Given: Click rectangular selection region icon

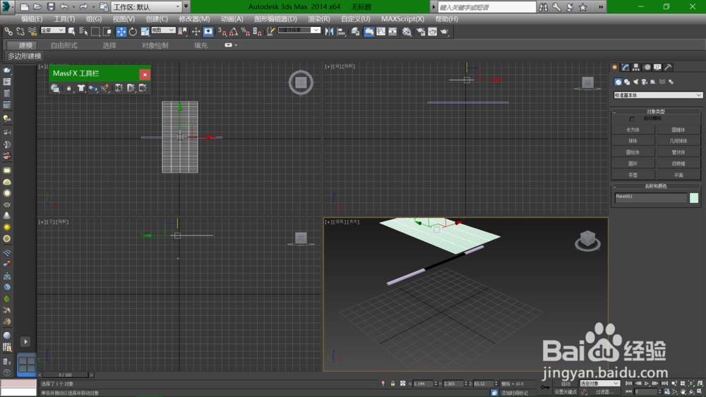Looking at the screenshot, I should [x=95, y=31].
